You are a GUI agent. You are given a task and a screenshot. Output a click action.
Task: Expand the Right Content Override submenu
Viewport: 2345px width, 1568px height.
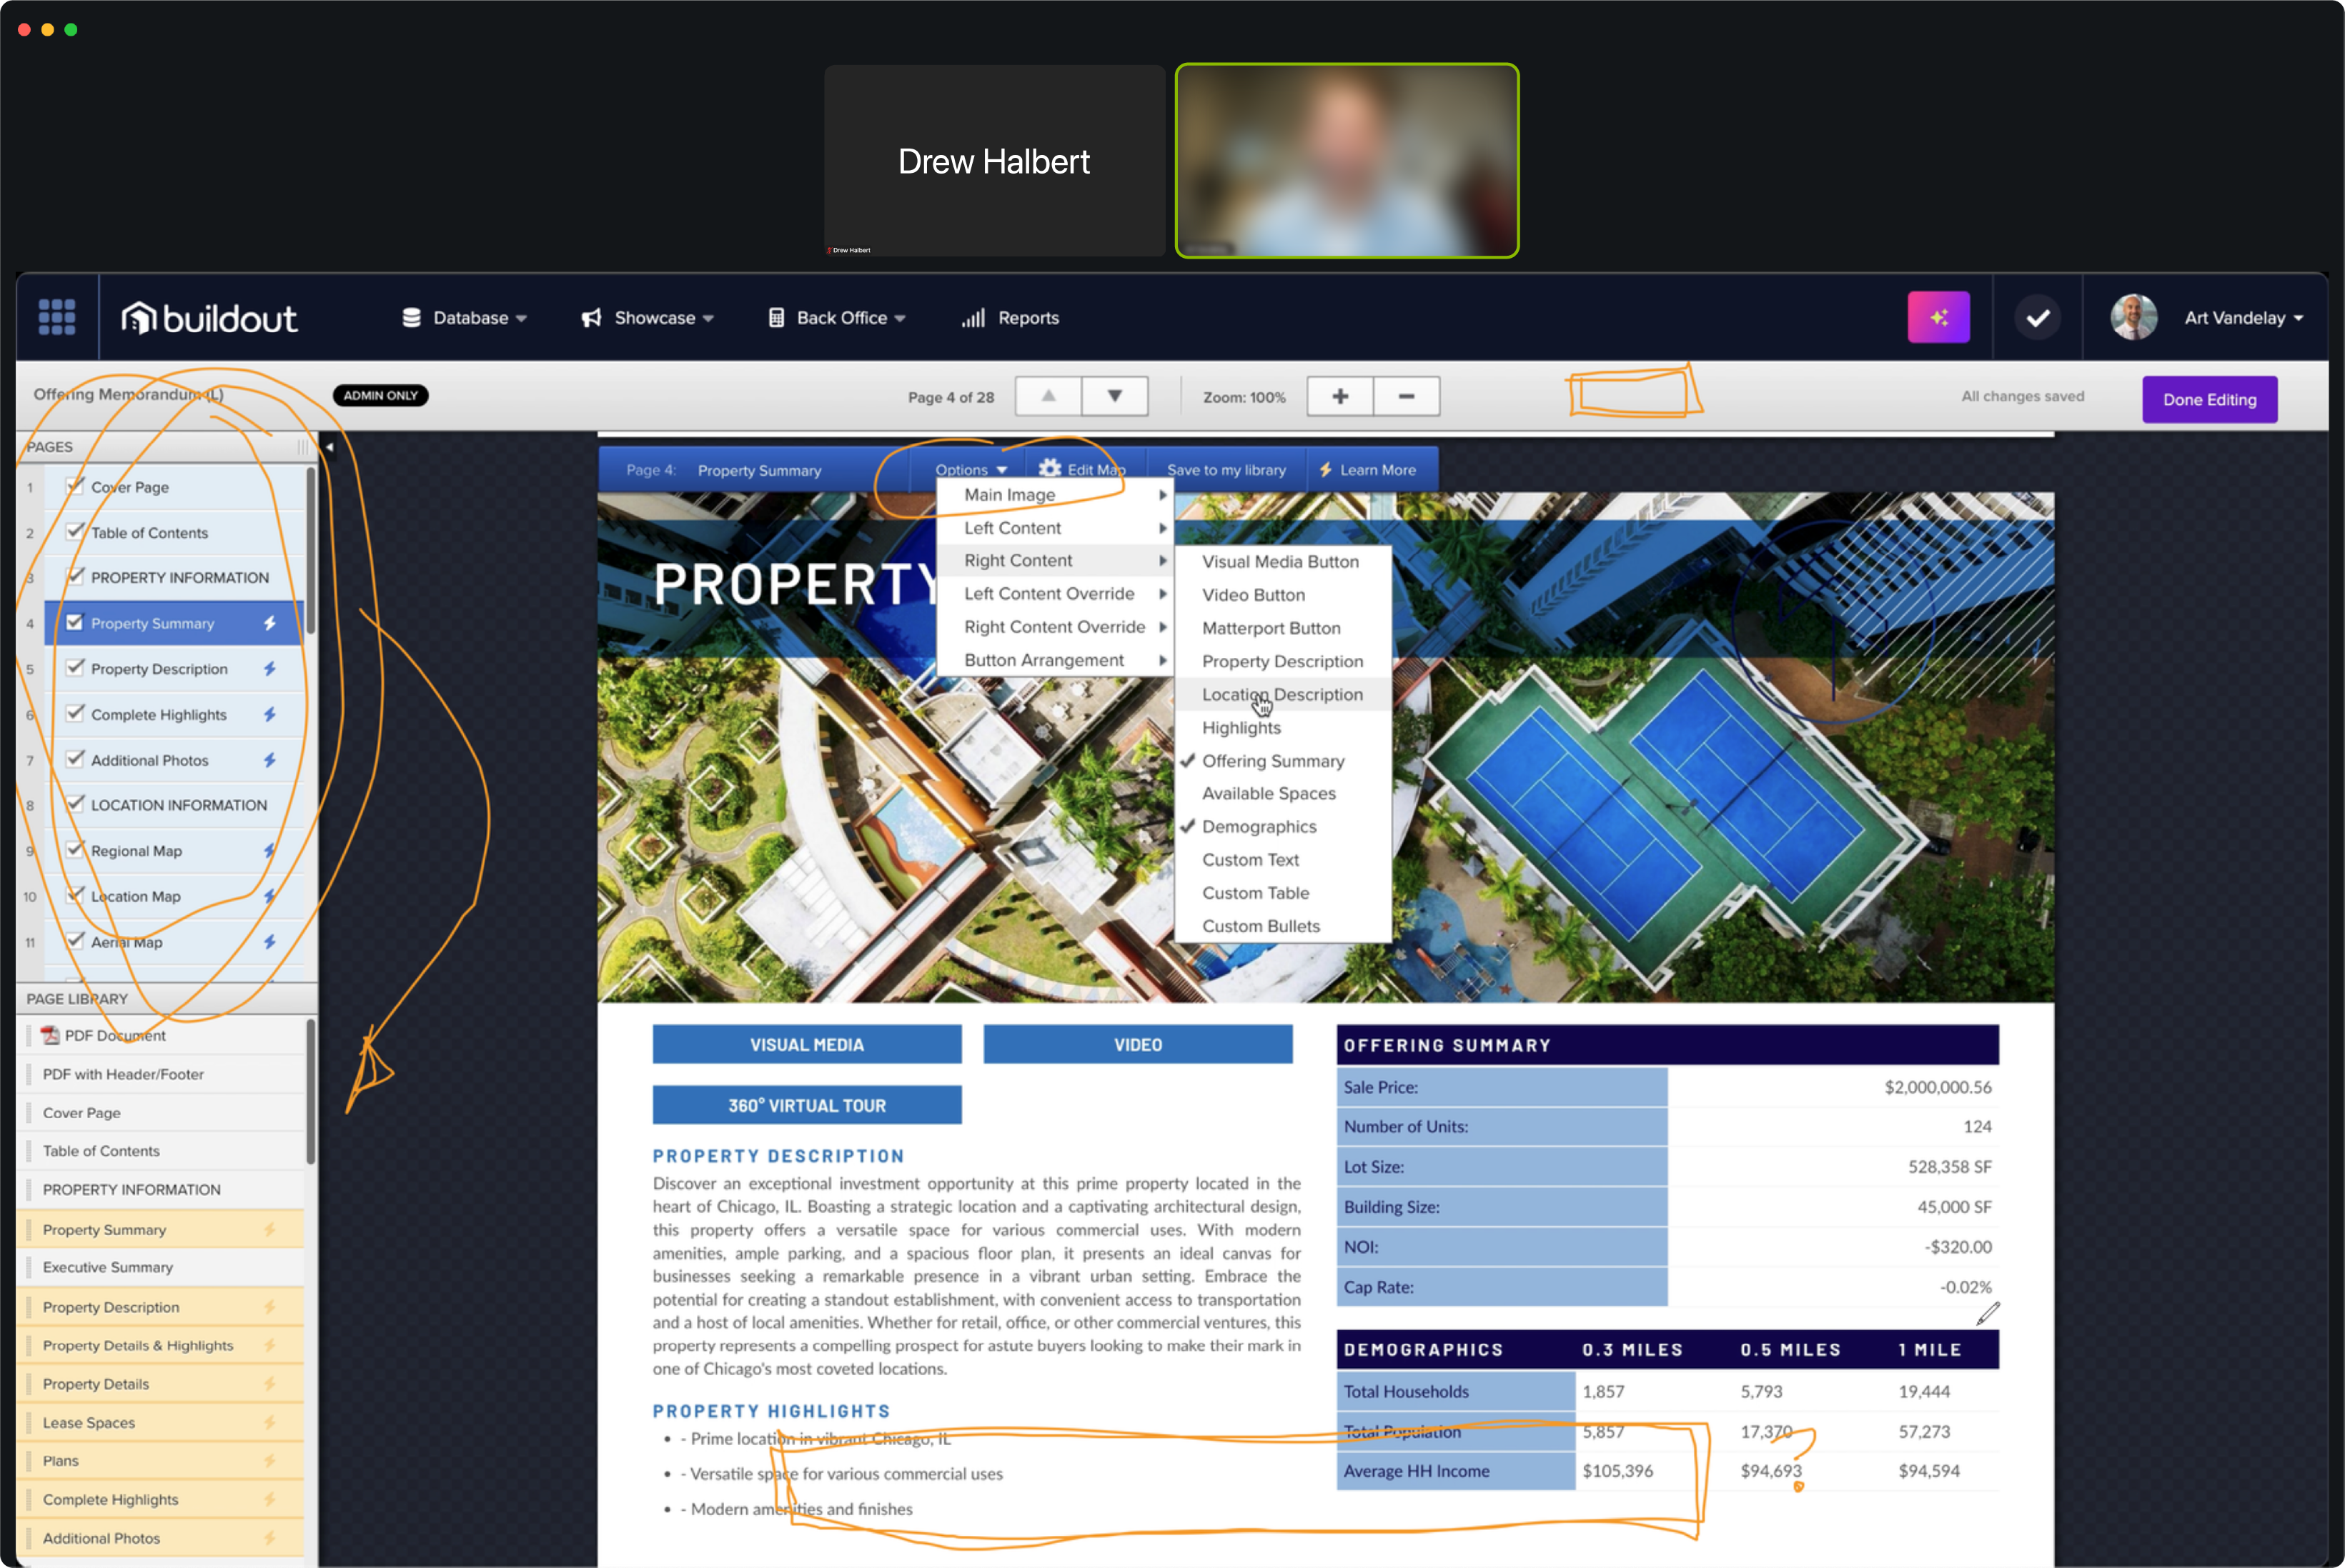tap(1056, 627)
